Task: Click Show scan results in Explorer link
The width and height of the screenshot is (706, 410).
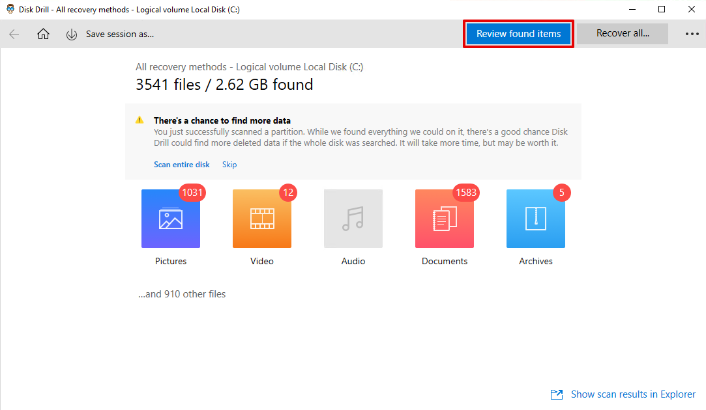Action: [x=633, y=394]
